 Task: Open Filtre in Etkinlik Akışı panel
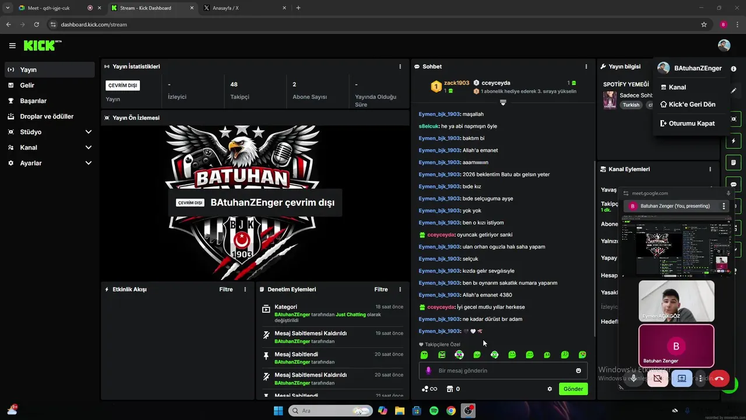click(226, 289)
